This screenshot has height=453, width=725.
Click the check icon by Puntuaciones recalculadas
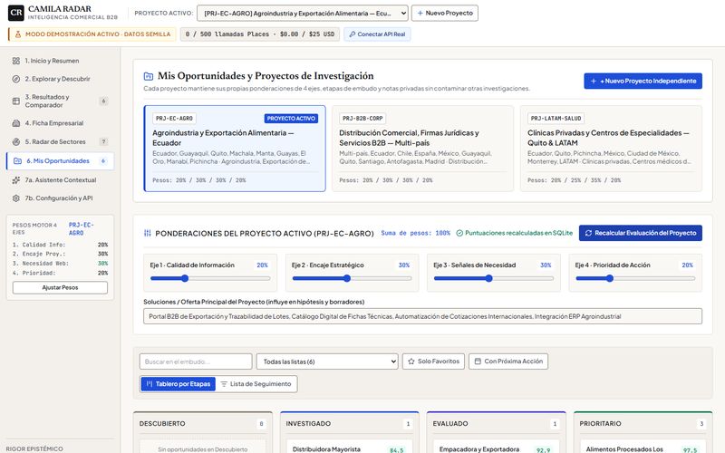[459, 234]
